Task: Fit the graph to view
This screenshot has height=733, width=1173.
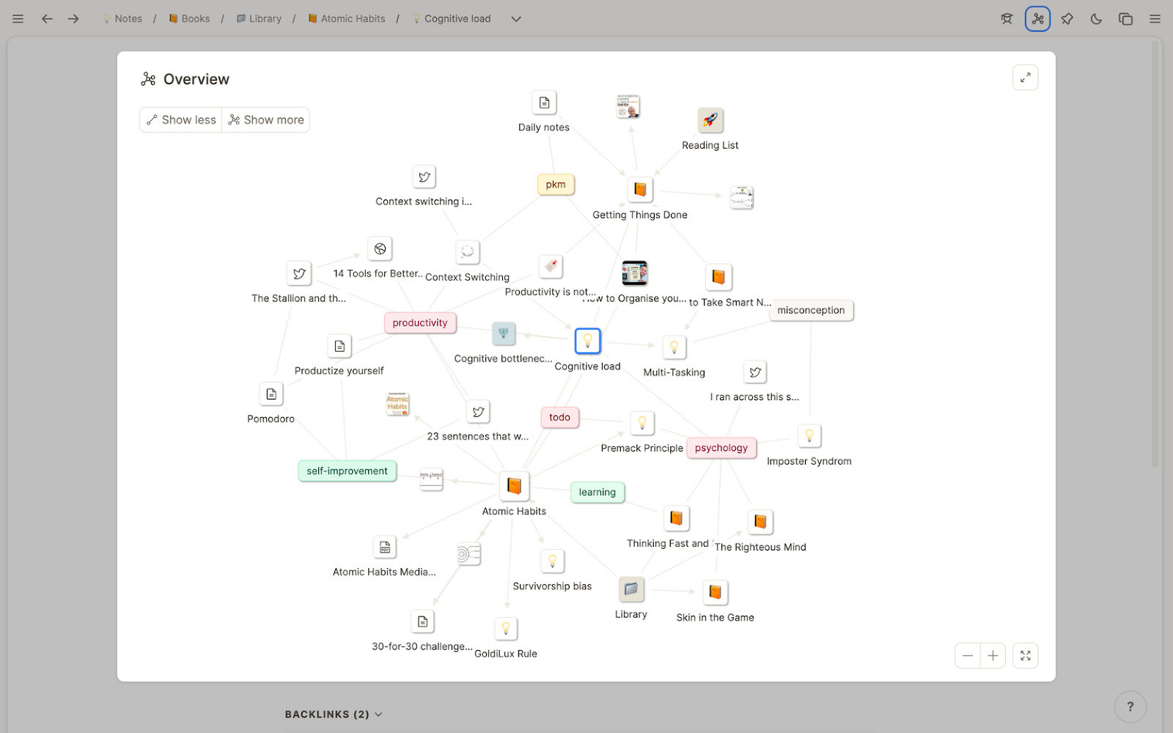Action: (x=1025, y=655)
